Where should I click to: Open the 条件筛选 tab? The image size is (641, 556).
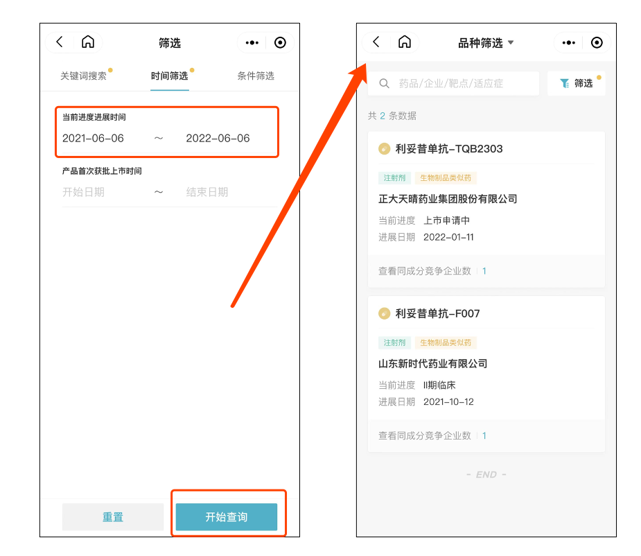pyautogui.click(x=256, y=76)
